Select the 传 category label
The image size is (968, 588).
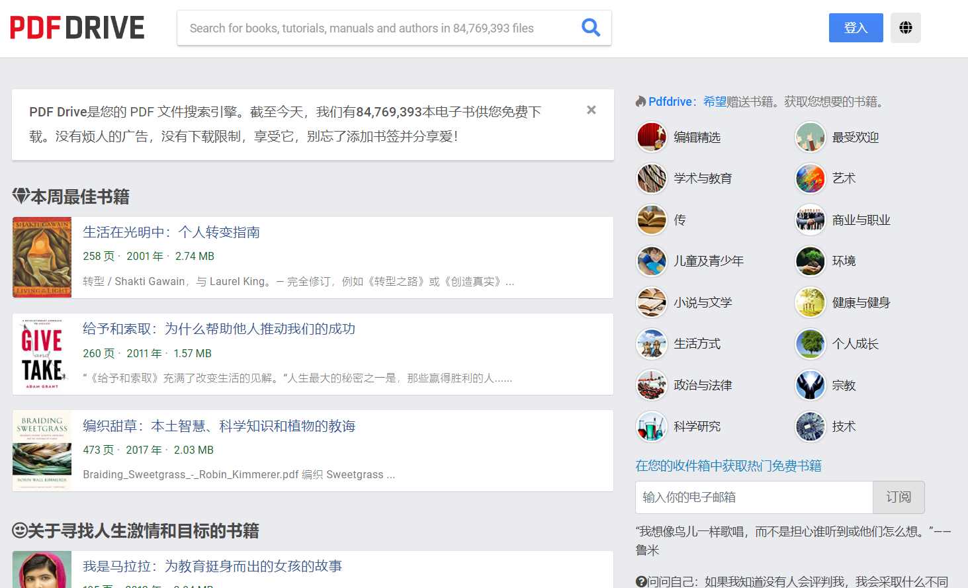click(680, 220)
